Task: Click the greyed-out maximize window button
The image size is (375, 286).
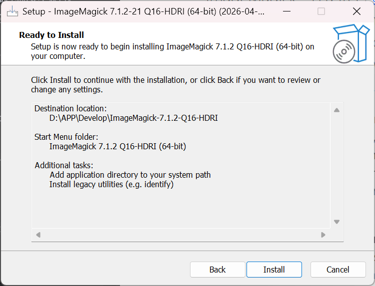Action: click(321, 11)
